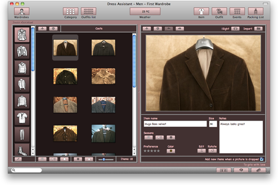Toggle the first Seasons button
Viewport: 278px width, 185px height.
pyautogui.click(x=148, y=137)
